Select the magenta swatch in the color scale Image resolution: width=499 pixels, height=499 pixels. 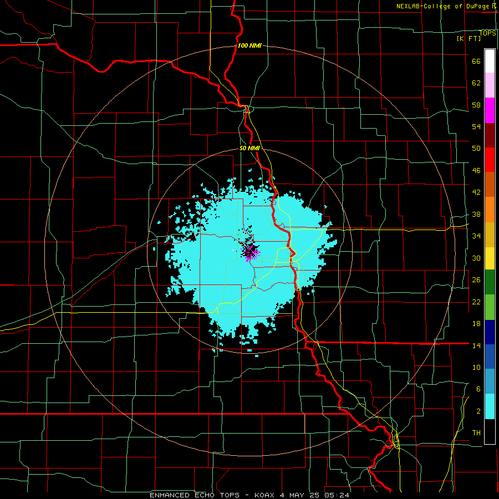490,110
